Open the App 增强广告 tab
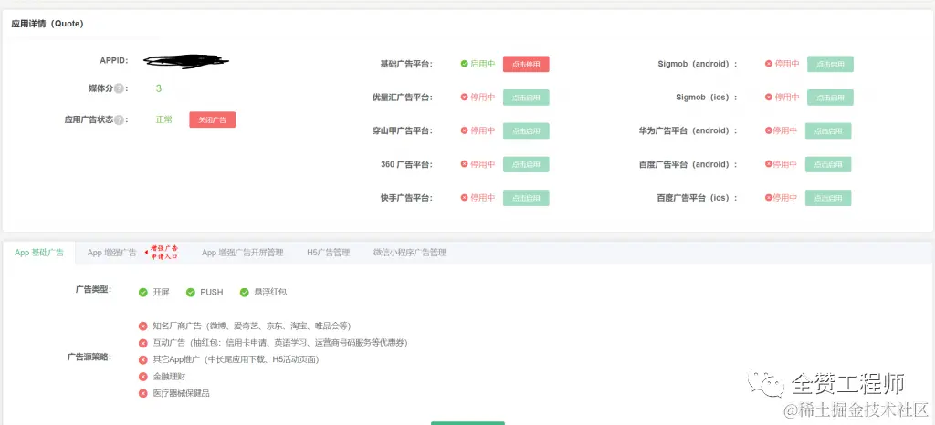Image resolution: width=935 pixels, height=425 pixels. [x=111, y=253]
